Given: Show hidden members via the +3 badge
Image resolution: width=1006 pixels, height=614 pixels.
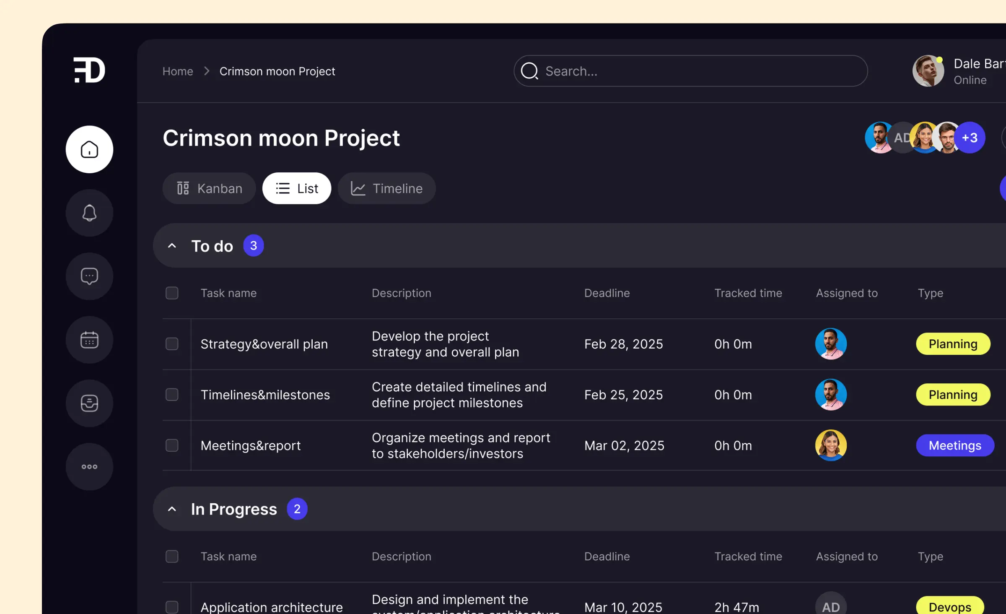Looking at the screenshot, I should pos(970,137).
